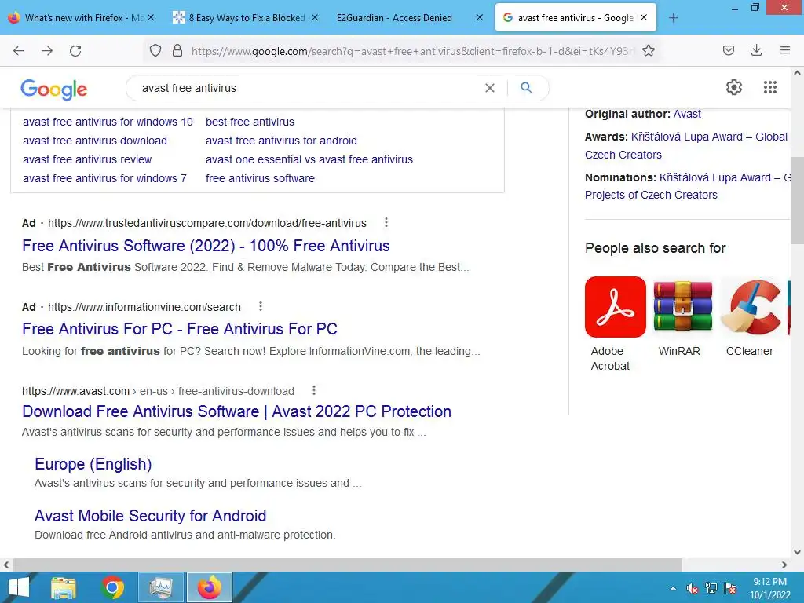Search avast free antivirus for windows 10
The width and height of the screenshot is (804, 603).
click(108, 122)
